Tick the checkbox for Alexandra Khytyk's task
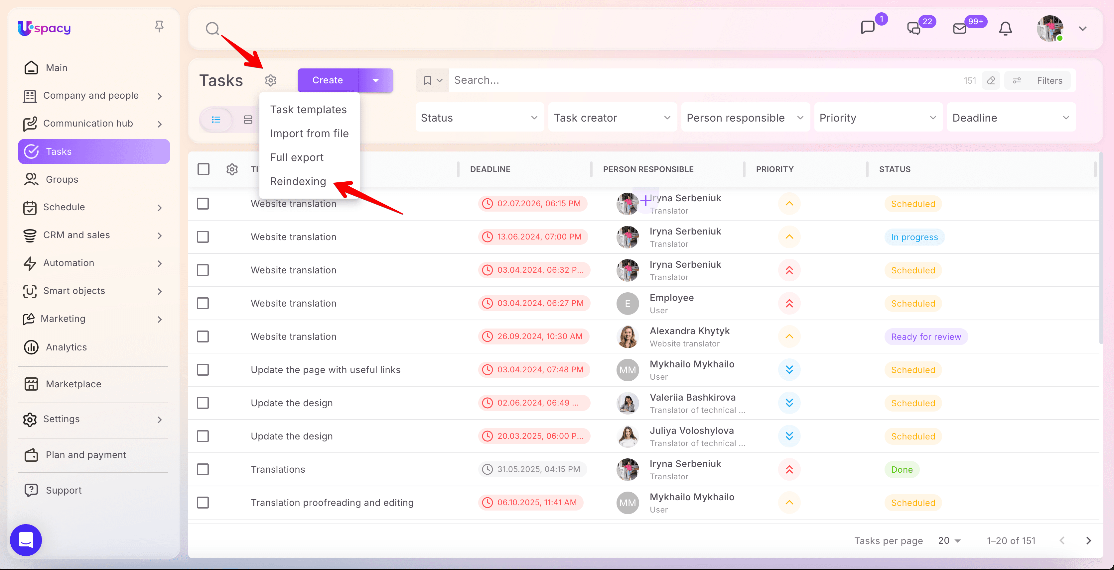Screen dimensions: 1114x570 [x=203, y=336]
